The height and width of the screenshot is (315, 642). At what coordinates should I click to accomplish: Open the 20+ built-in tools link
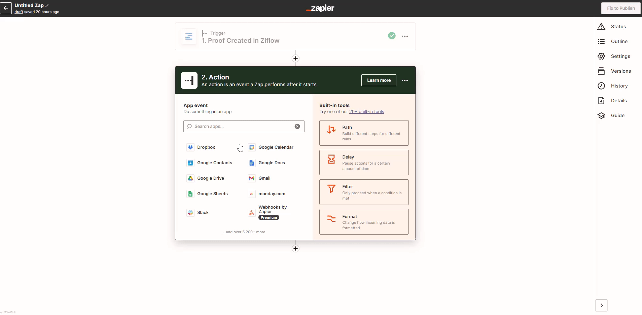pyautogui.click(x=366, y=112)
